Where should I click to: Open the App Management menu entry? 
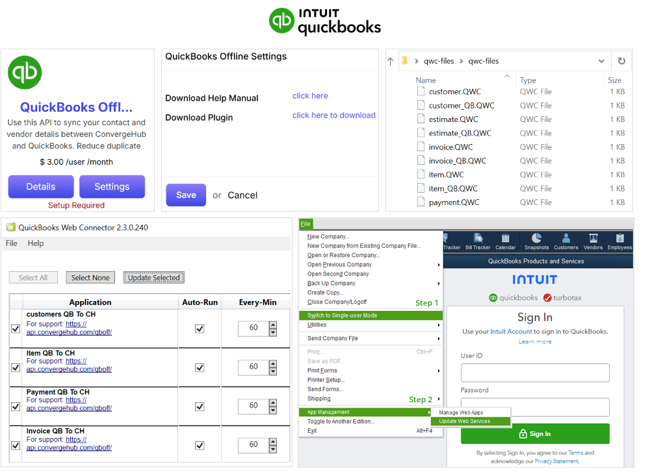coord(365,412)
